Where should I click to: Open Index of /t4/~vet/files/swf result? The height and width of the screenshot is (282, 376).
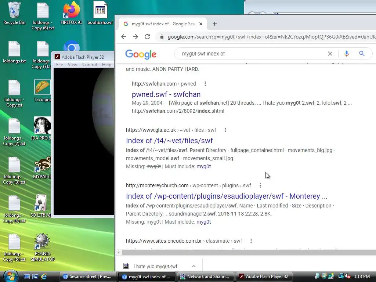click(x=169, y=141)
